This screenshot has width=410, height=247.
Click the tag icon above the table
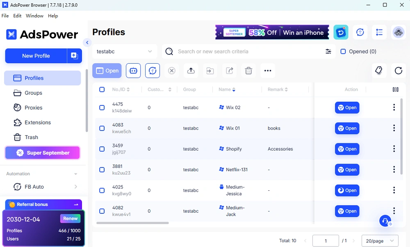click(379, 71)
